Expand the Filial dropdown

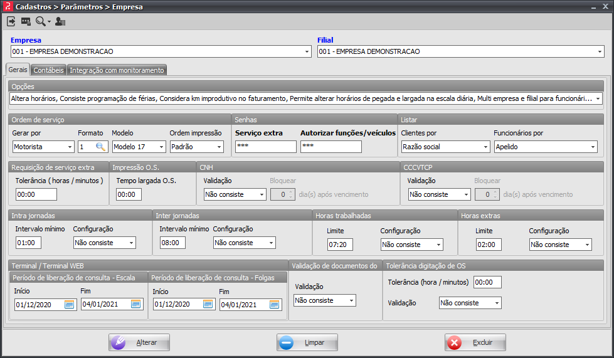(x=600, y=51)
